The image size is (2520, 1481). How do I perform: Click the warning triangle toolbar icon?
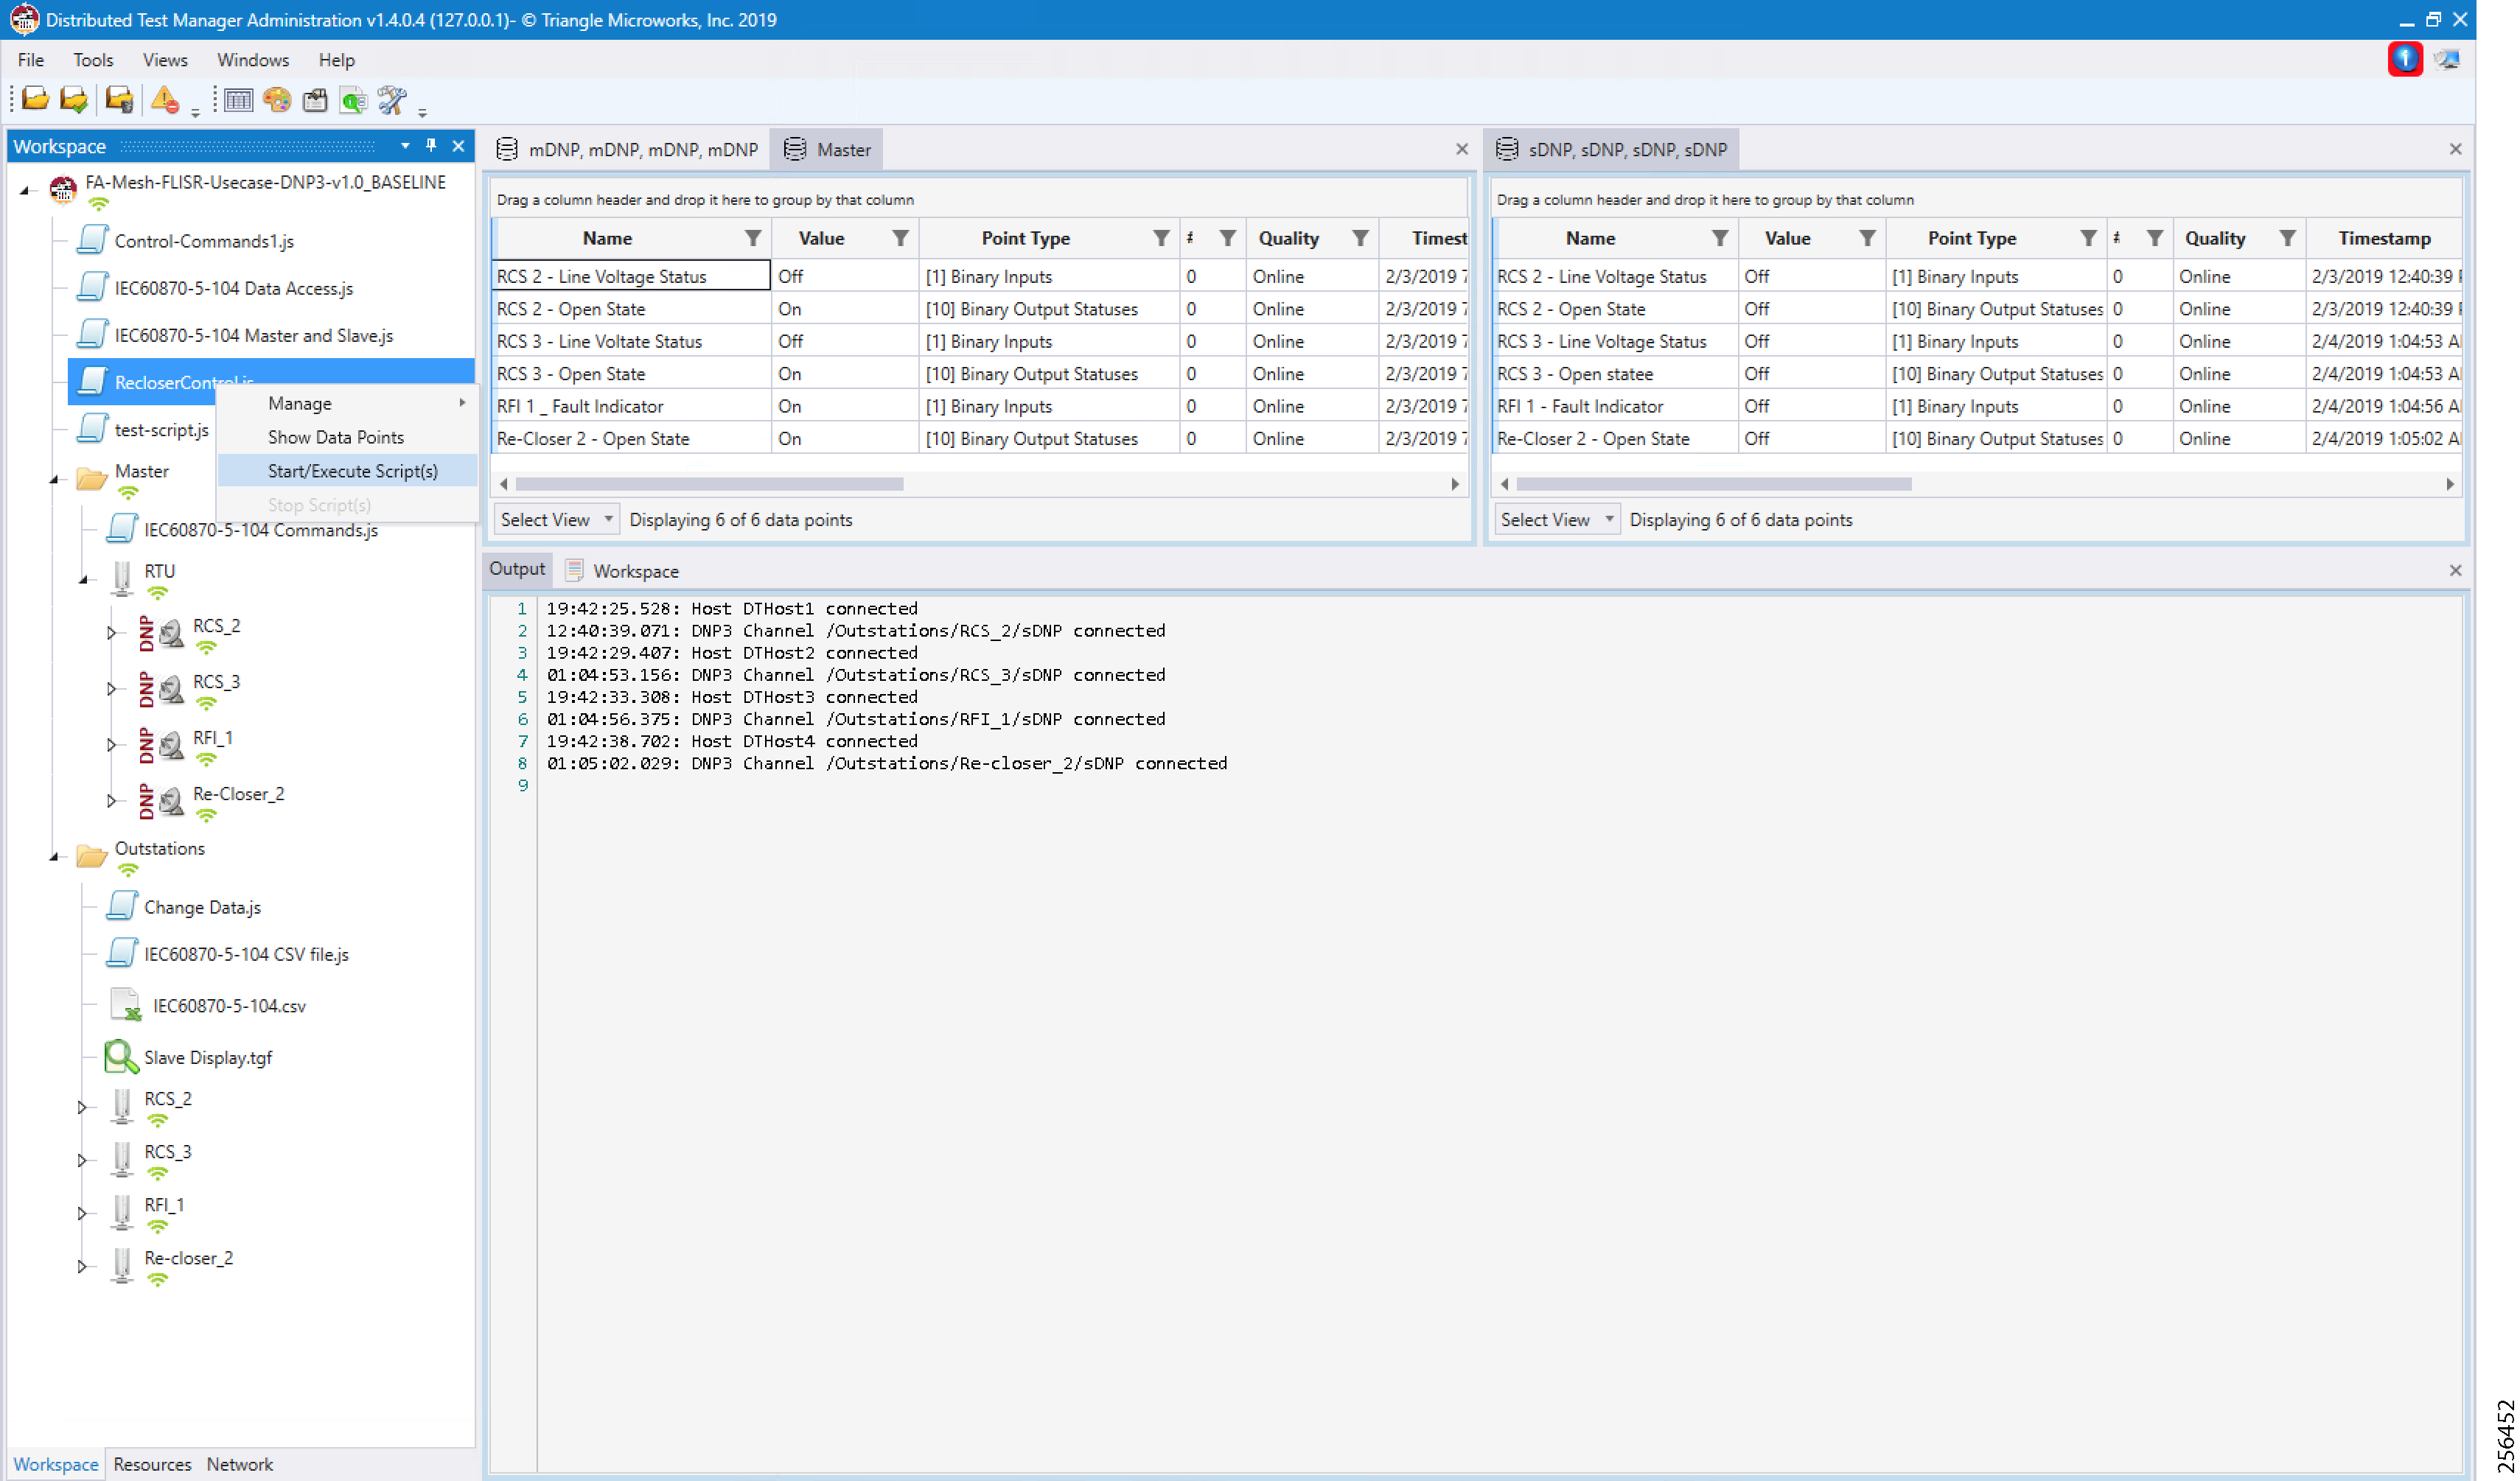tap(165, 99)
